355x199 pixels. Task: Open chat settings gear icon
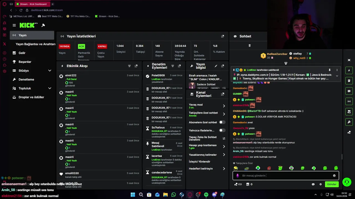coord(321,184)
